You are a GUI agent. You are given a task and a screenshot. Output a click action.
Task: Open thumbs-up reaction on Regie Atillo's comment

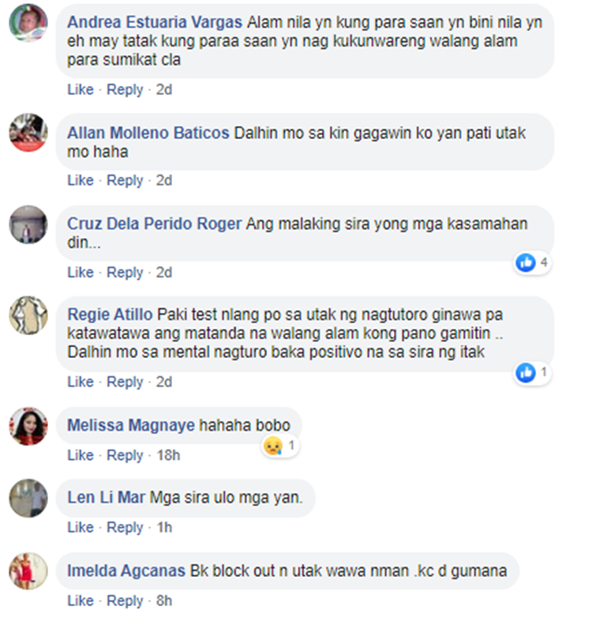pyautogui.click(x=526, y=372)
